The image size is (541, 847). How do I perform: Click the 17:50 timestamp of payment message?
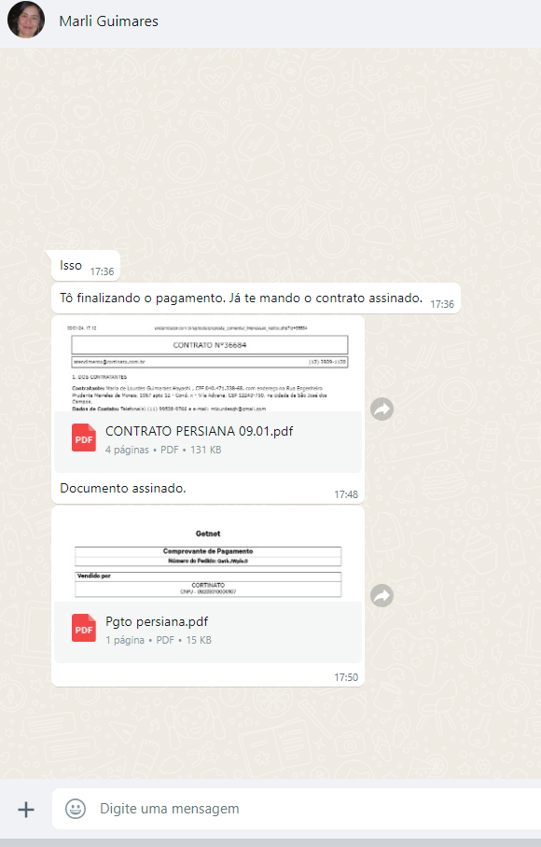tap(346, 677)
